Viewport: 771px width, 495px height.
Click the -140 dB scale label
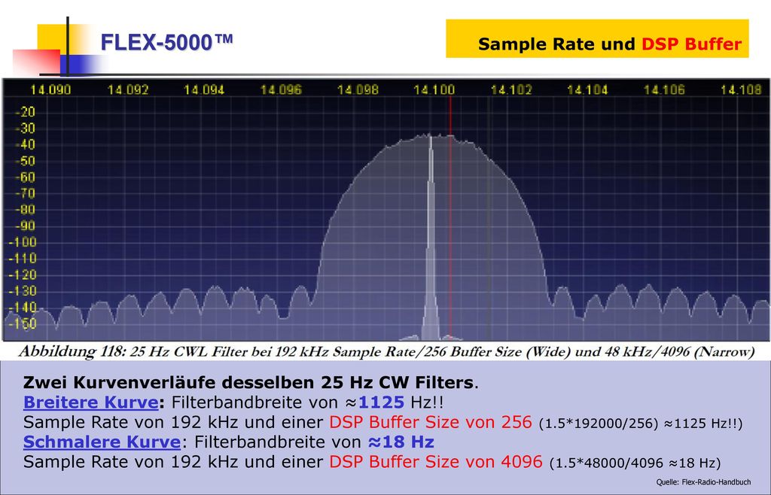tap(23, 308)
